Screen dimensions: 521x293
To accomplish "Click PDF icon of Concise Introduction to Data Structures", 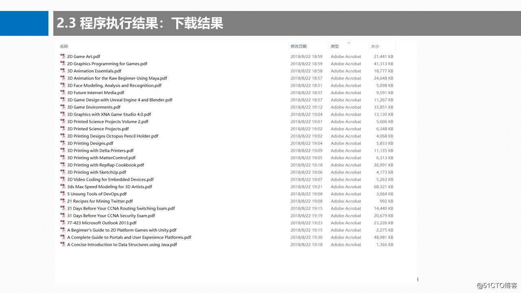I will 63,245.
